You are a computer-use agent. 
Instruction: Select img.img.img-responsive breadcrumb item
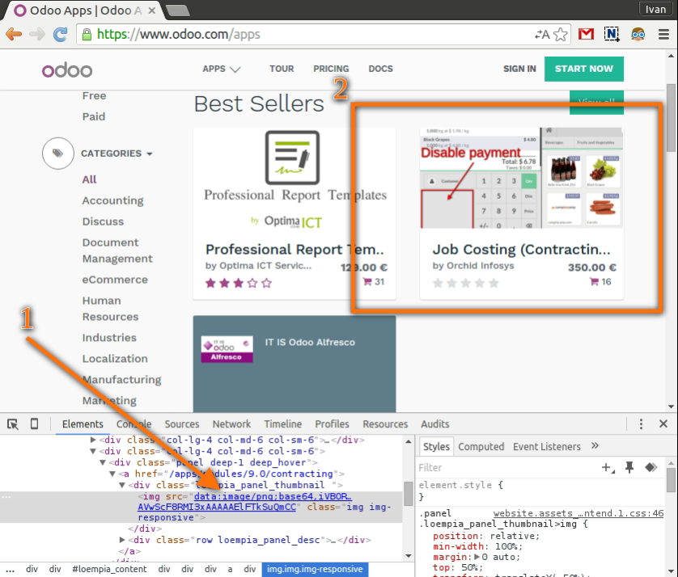click(x=315, y=569)
